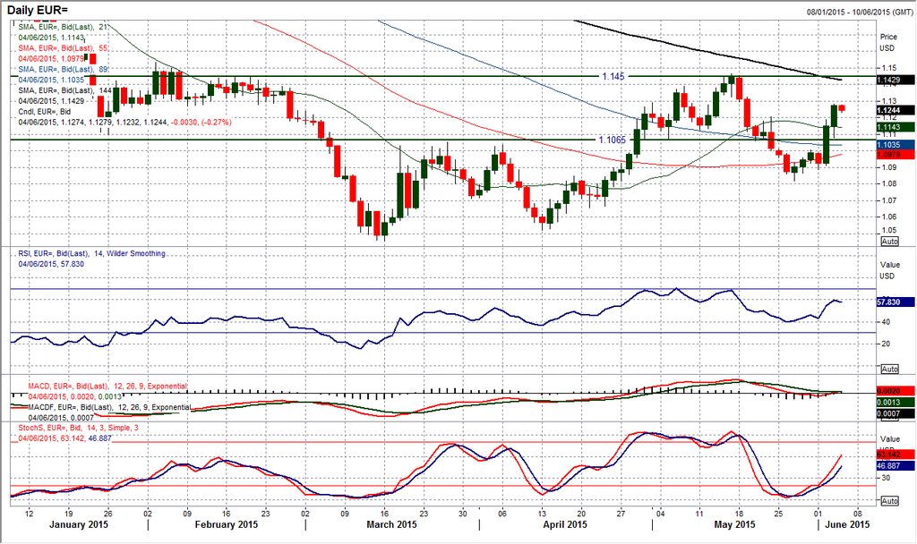Click the date tick '16' under March

[384, 514]
